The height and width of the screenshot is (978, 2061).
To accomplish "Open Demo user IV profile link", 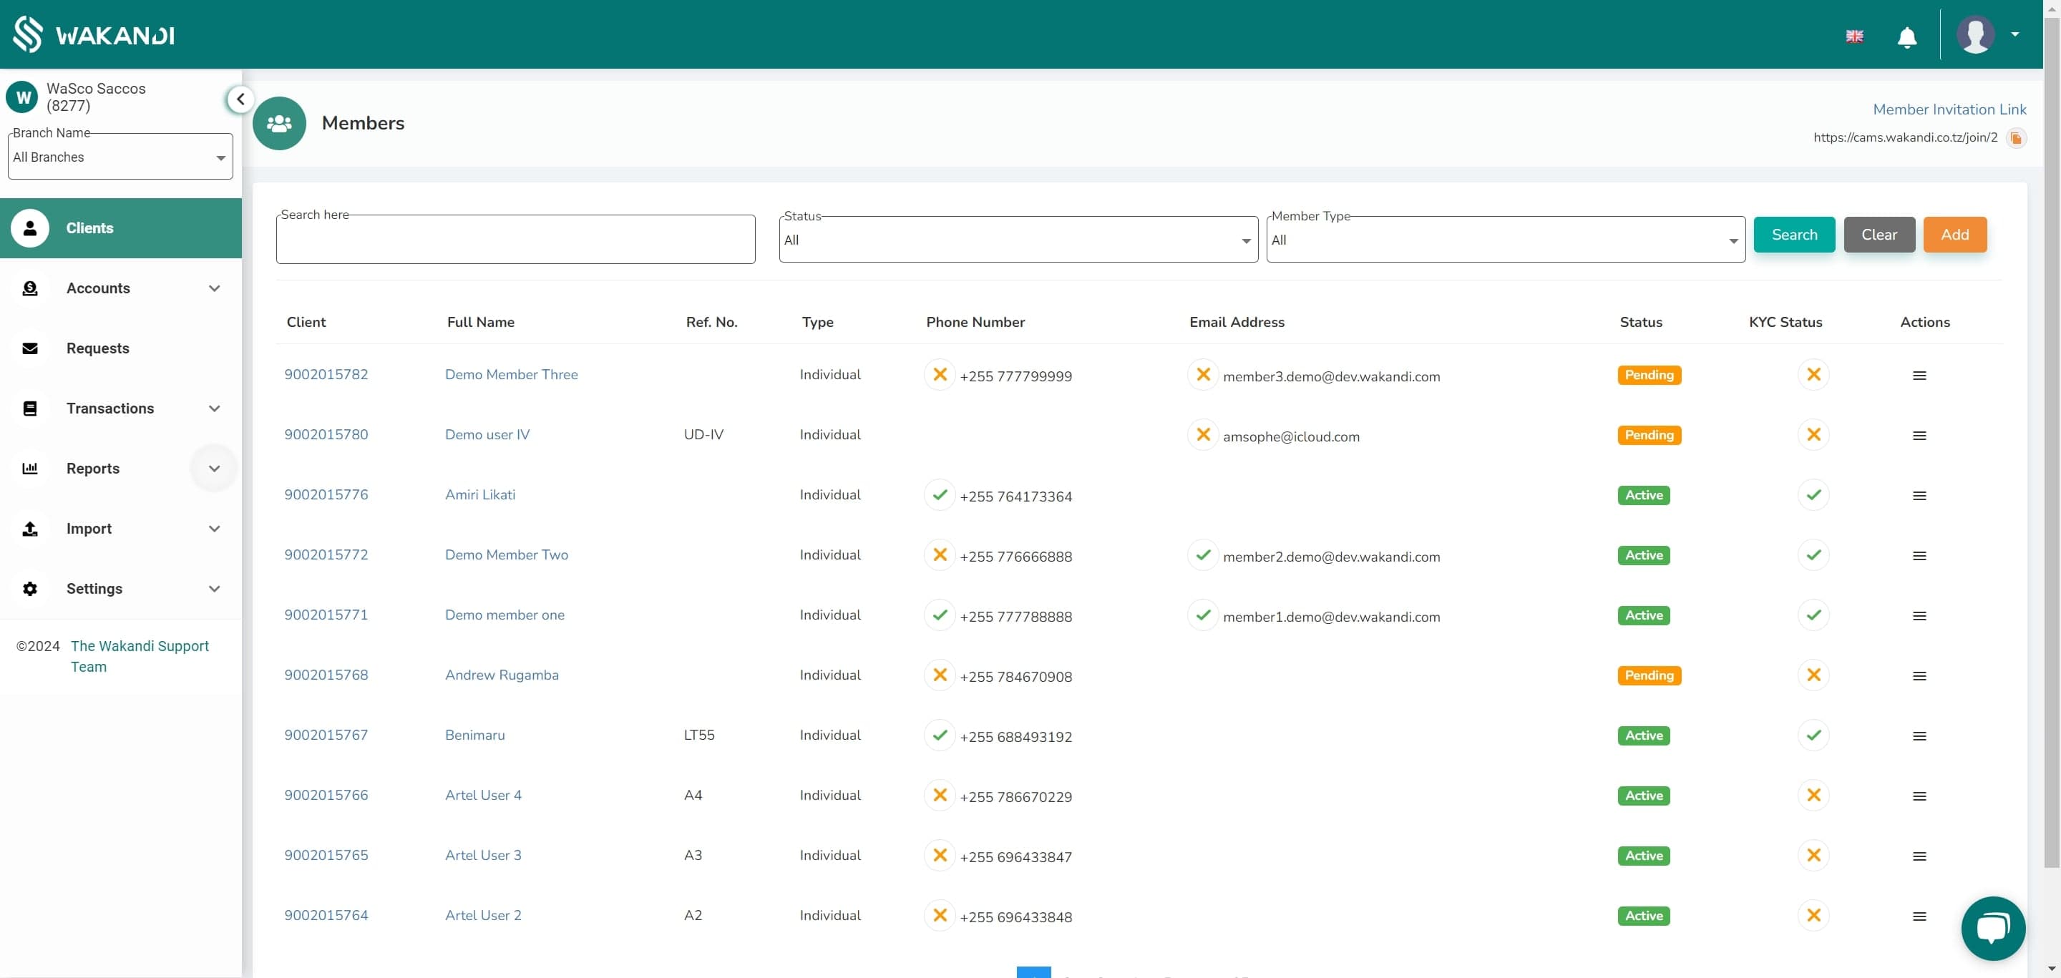I will click(487, 434).
